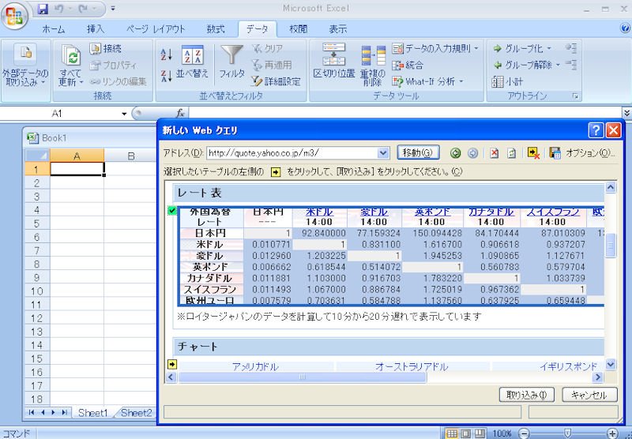This screenshot has height=439, width=632.
Task: Open the 外部データの取り込み menu
Action: point(25,66)
